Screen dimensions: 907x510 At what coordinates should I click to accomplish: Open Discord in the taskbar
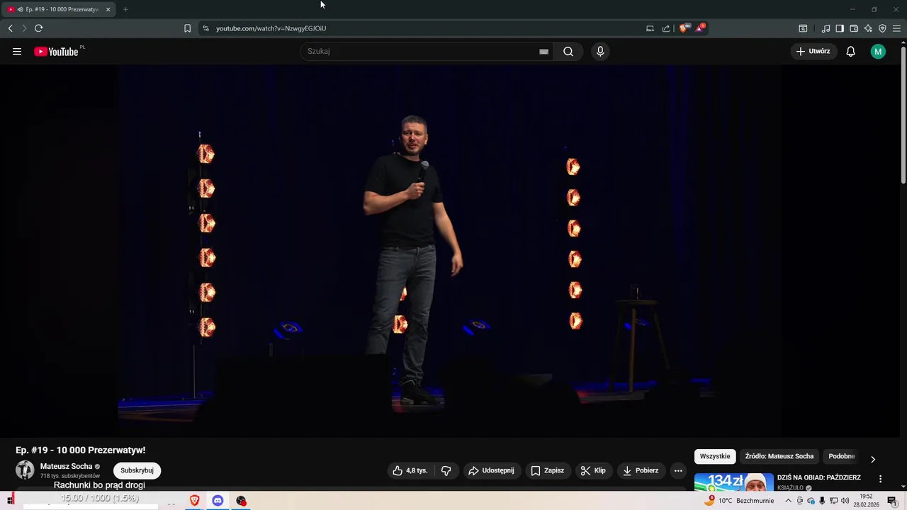tap(218, 500)
